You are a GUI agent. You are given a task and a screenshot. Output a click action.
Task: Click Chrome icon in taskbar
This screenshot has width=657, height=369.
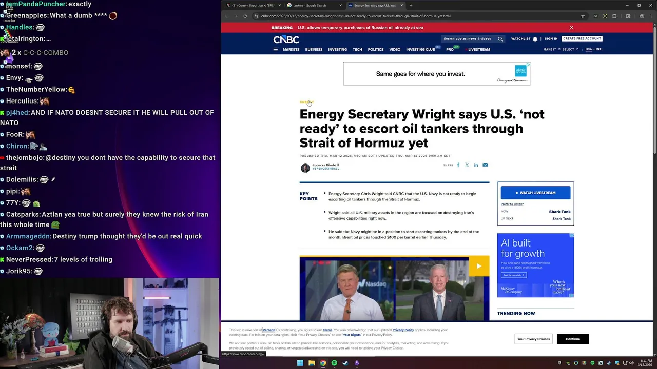pyautogui.click(x=323, y=363)
